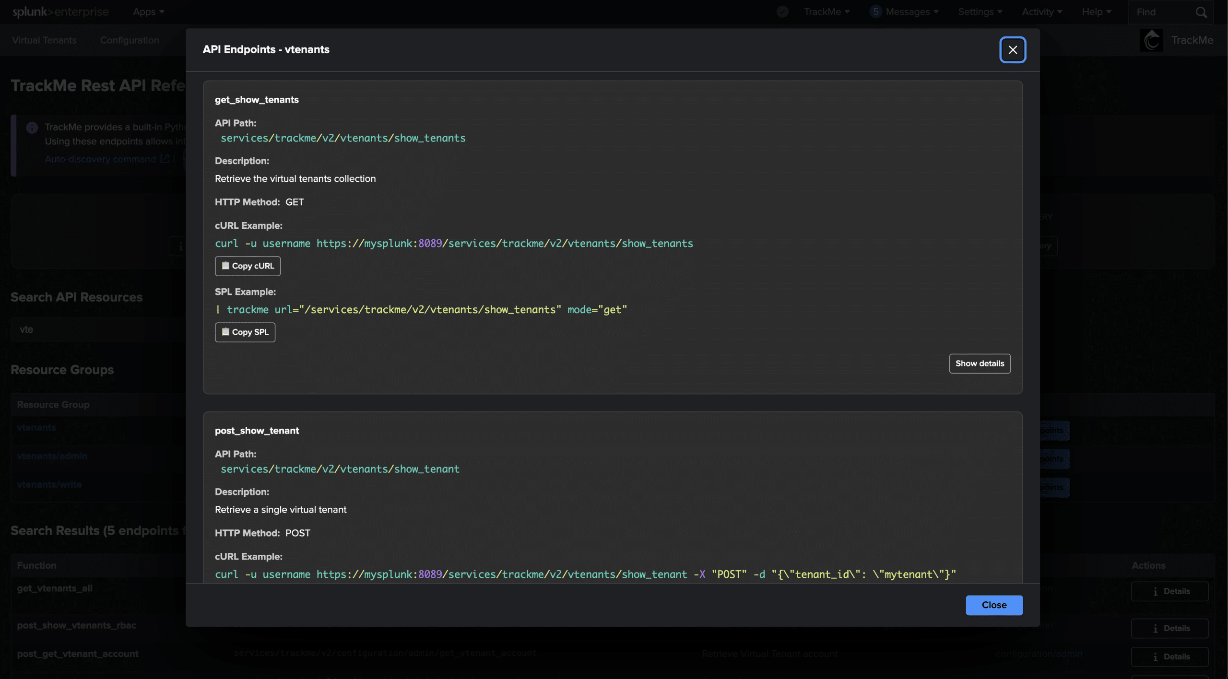The height and width of the screenshot is (679, 1228).
Task: Open the Auto-discovery command link
Action: tap(100, 159)
